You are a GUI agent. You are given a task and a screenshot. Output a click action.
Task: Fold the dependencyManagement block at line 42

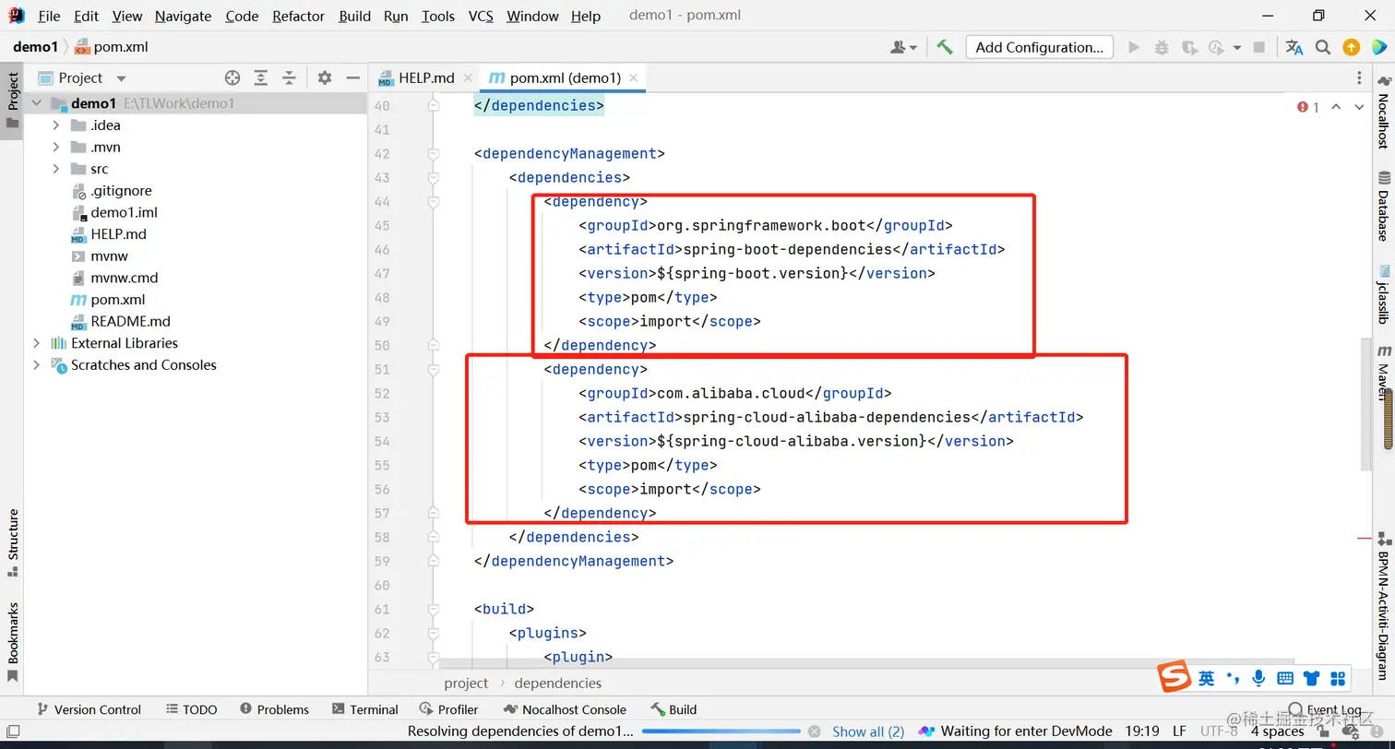[x=433, y=153]
